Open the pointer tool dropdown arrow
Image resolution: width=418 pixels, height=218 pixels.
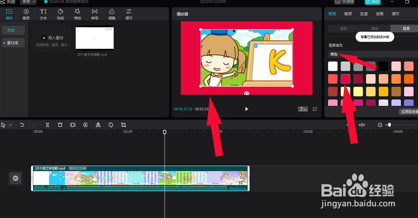click(10, 125)
